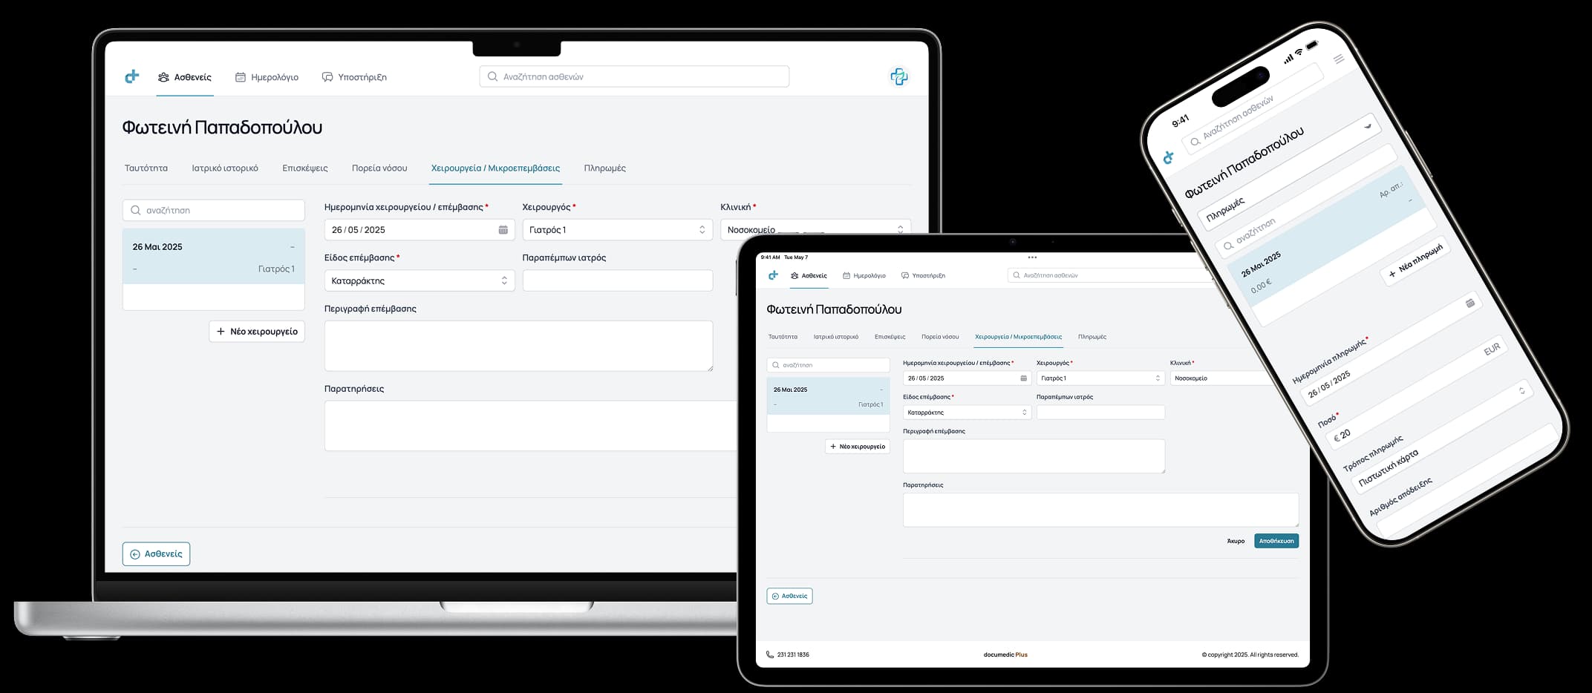Open the Χειρουργός dropdown on the tablet
This screenshot has width=1592, height=693.
(1100, 378)
